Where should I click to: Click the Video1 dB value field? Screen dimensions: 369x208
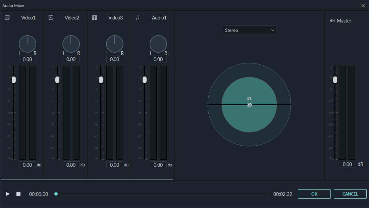(x=28, y=165)
